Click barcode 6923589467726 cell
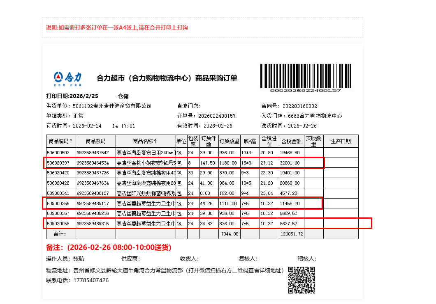Image resolution: width=436 pixels, height=304 pixels. 95,173
